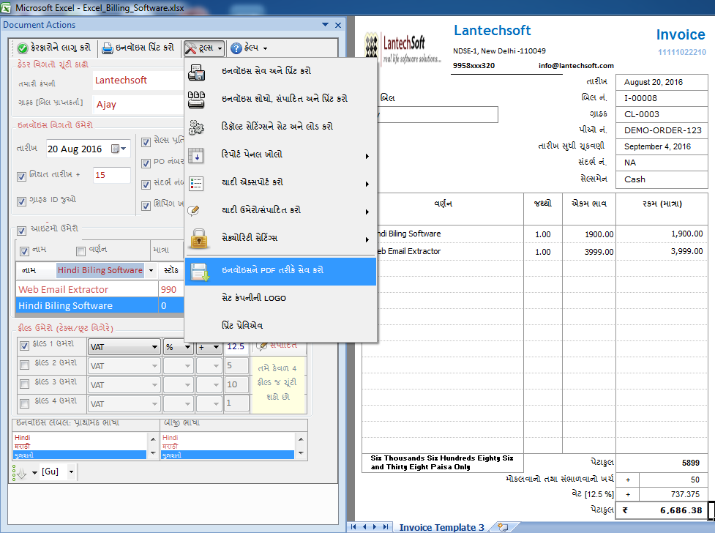Click the save and print invoice icon
The height and width of the screenshot is (533, 715).
197,72
